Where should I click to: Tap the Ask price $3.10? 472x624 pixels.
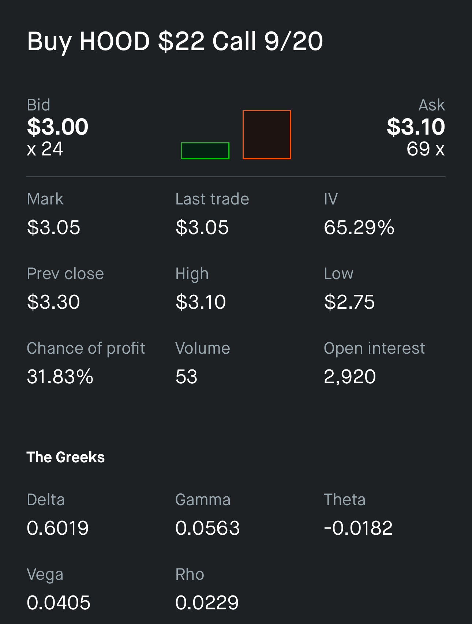(x=416, y=127)
